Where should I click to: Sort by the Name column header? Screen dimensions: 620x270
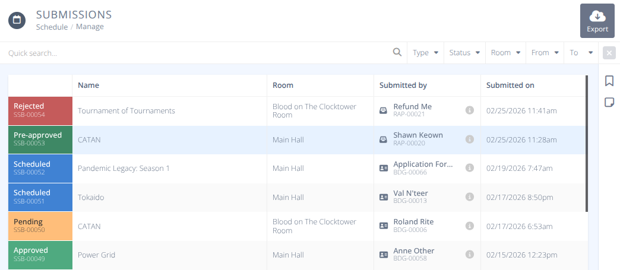pos(88,85)
